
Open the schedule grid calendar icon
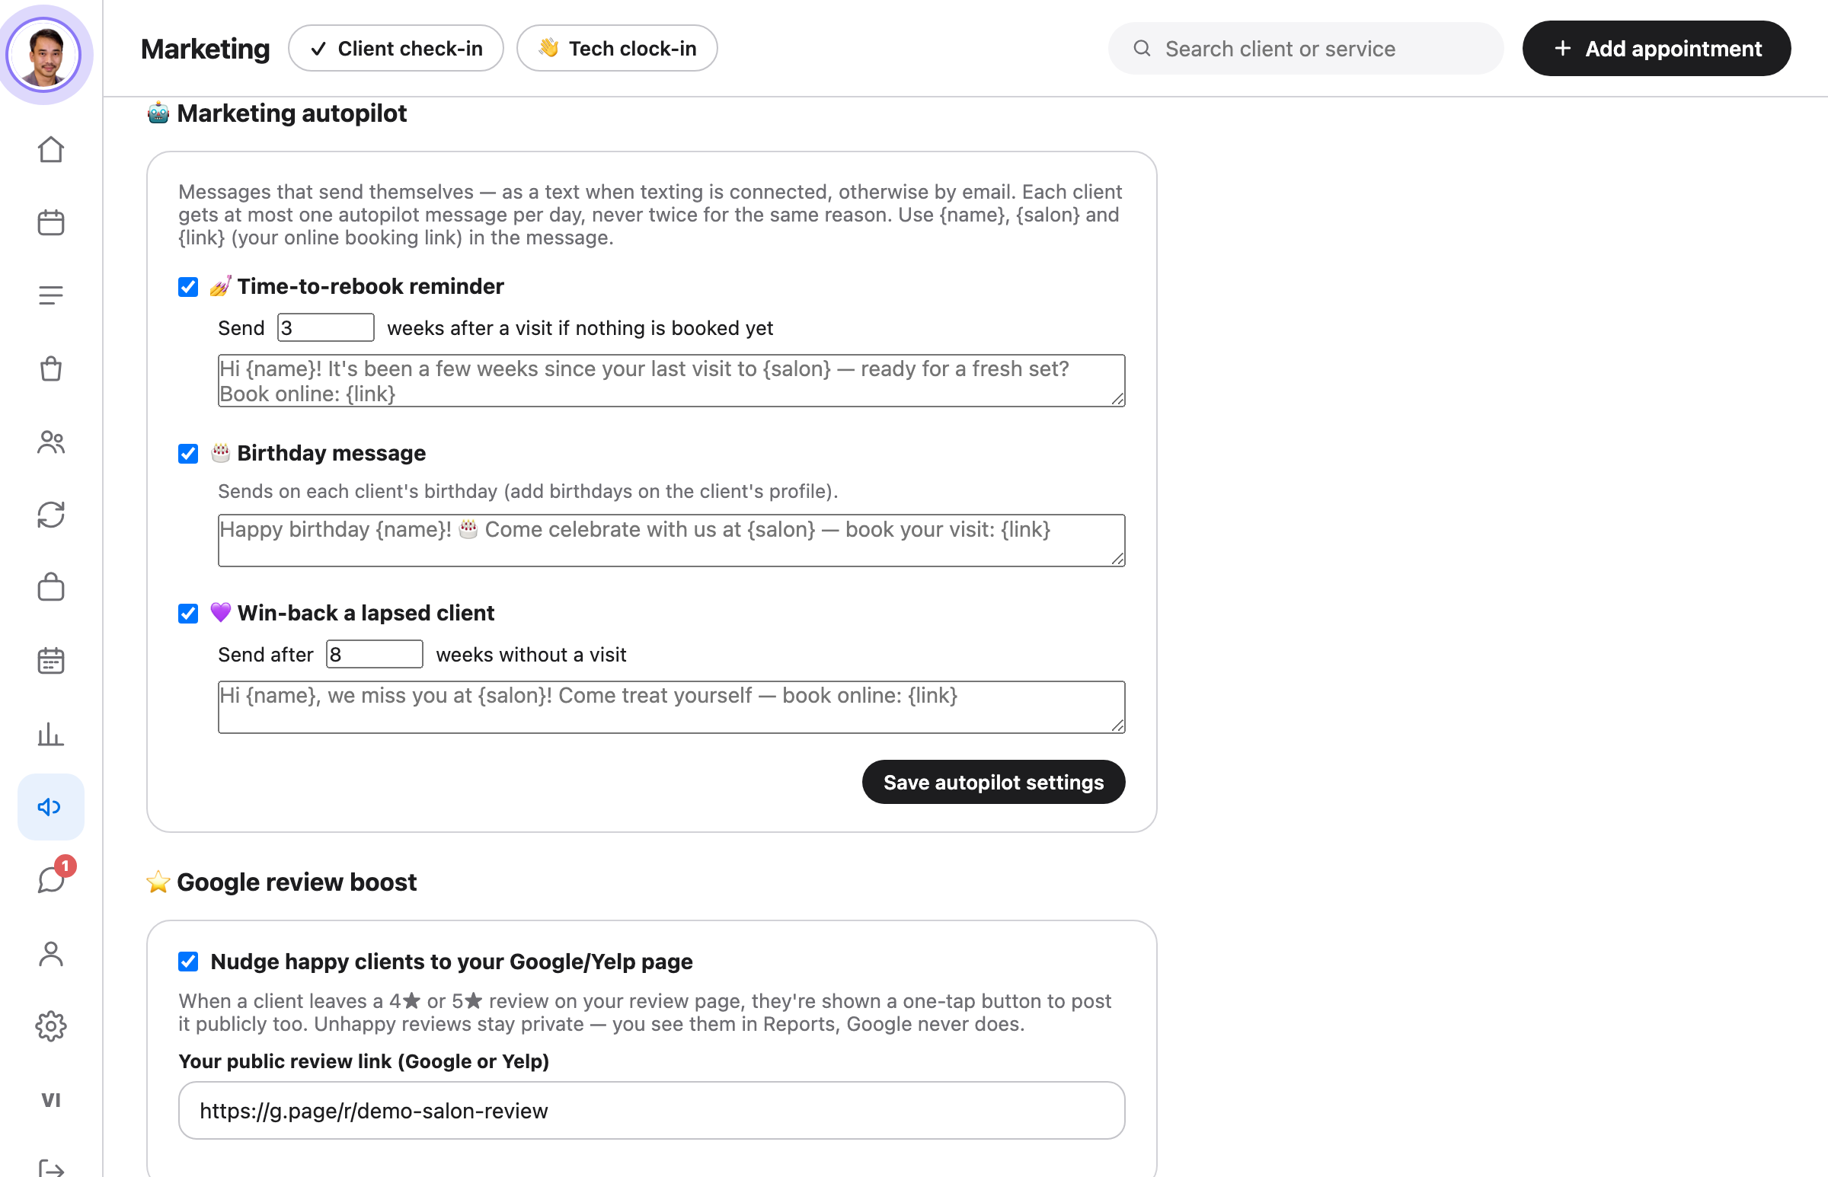click(x=51, y=660)
